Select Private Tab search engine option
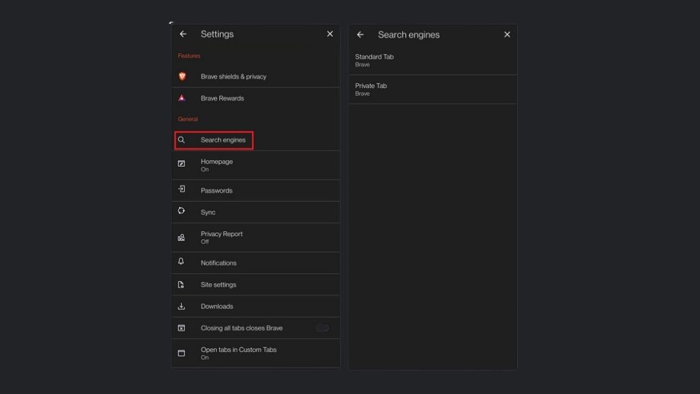 (433, 90)
